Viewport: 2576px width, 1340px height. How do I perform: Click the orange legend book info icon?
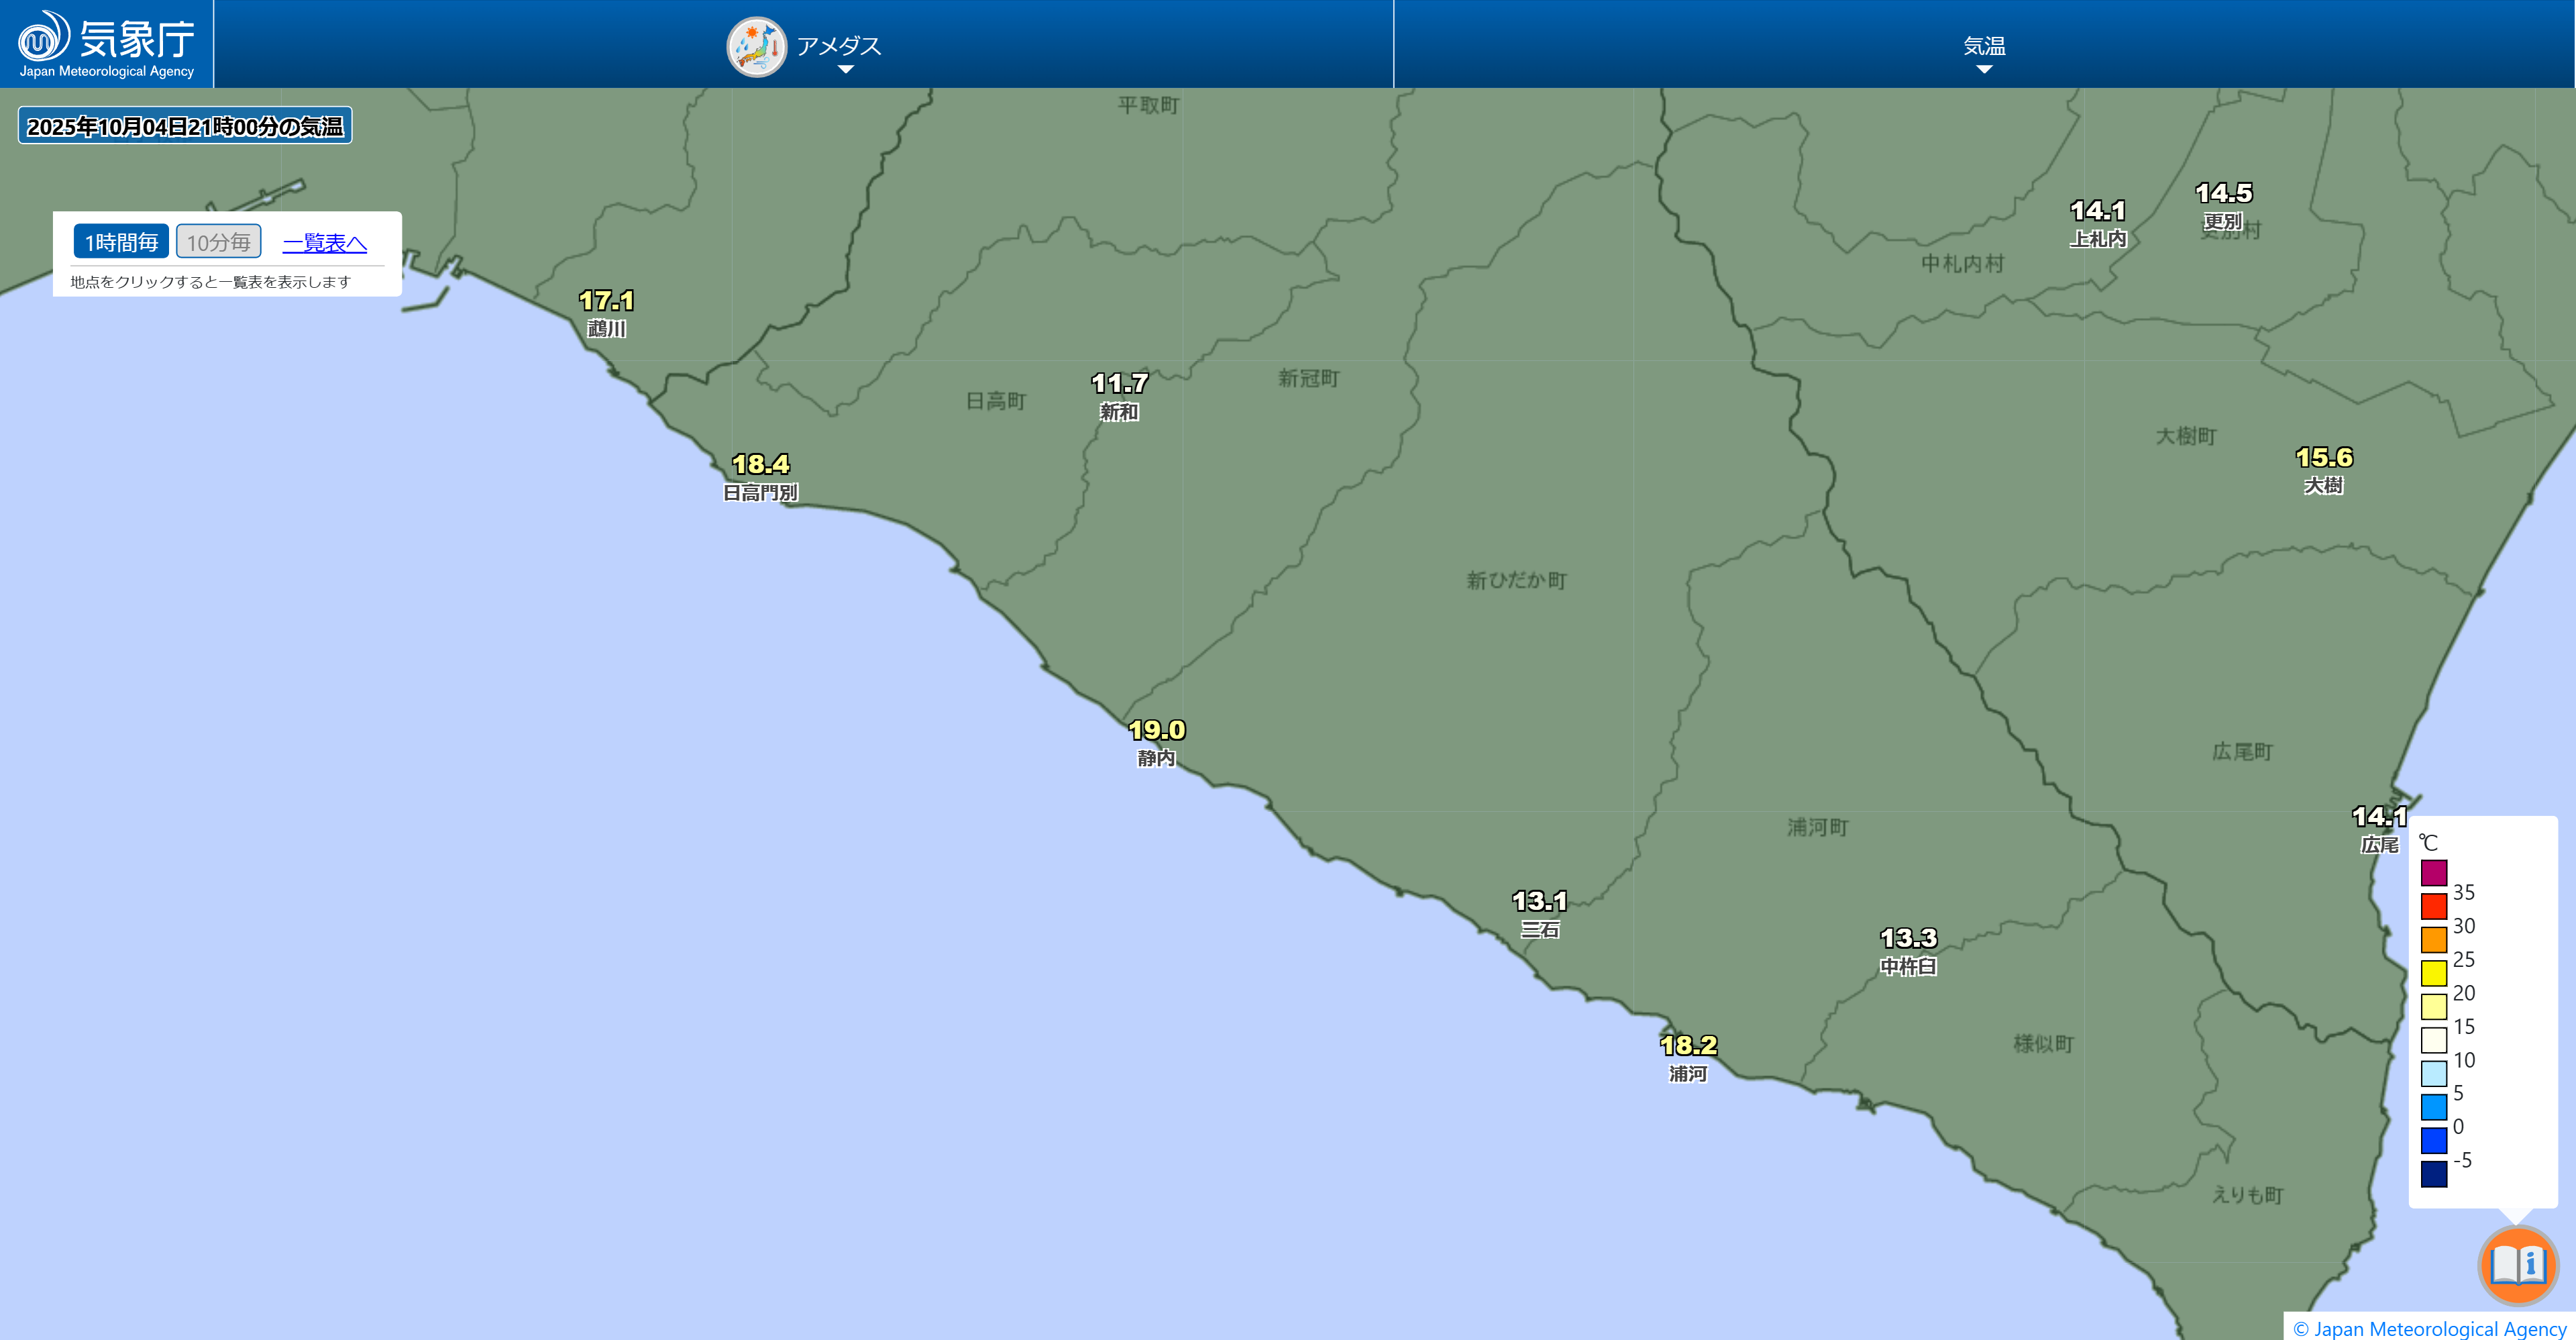[x=2517, y=1265]
